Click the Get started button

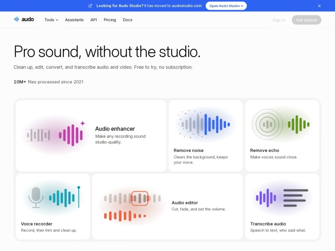click(307, 20)
